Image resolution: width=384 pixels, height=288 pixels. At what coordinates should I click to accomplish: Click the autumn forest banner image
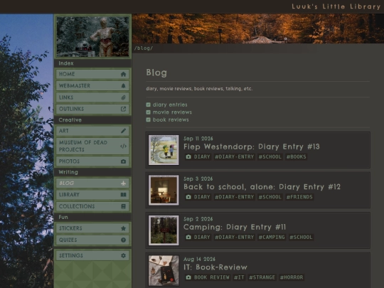[258, 28]
